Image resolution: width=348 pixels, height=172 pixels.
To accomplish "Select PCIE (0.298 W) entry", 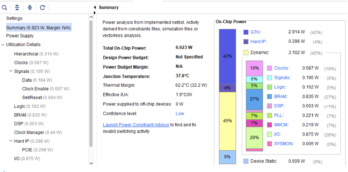I will pyautogui.click(x=38, y=150).
